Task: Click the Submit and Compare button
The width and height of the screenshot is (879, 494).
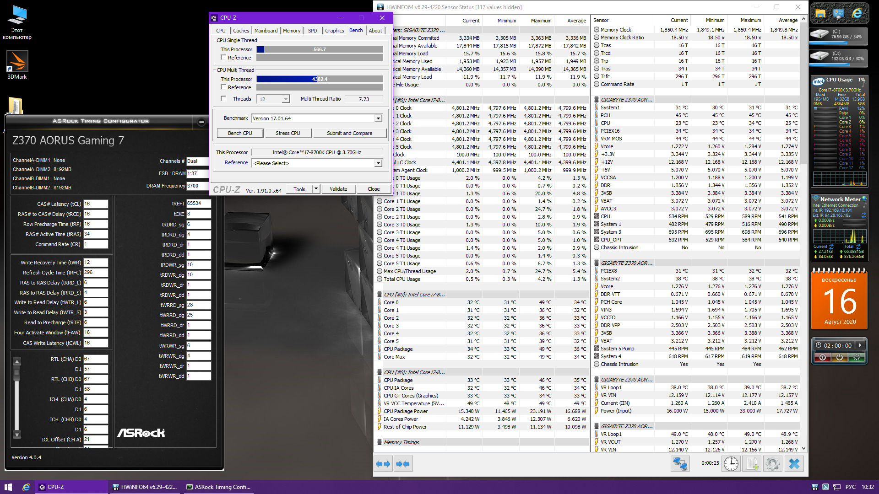Action: pyautogui.click(x=349, y=133)
